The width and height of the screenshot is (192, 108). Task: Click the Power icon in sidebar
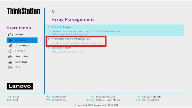click(10, 51)
